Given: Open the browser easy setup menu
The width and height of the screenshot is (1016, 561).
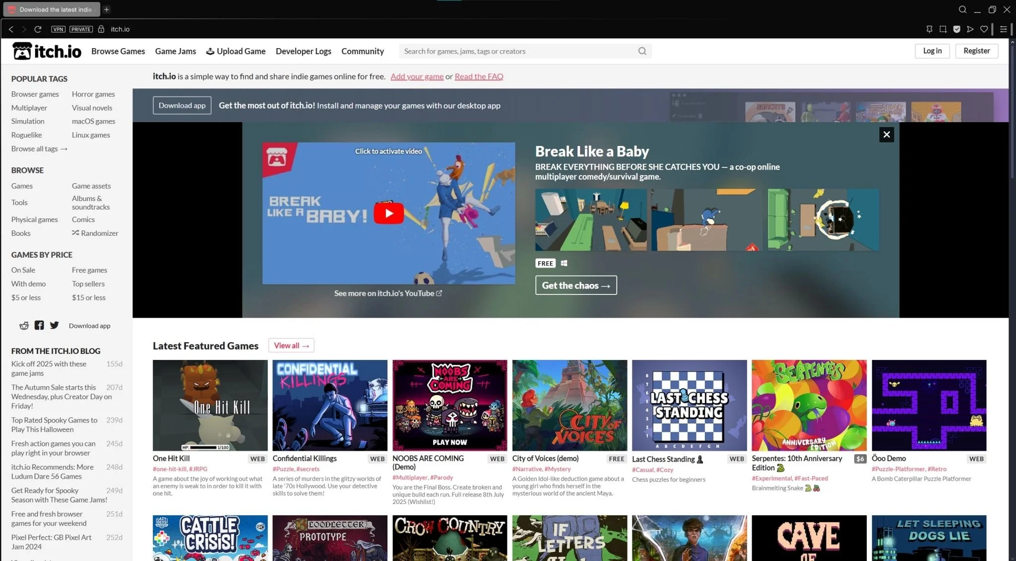Looking at the screenshot, I should pyautogui.click(x=1003, y=29).
